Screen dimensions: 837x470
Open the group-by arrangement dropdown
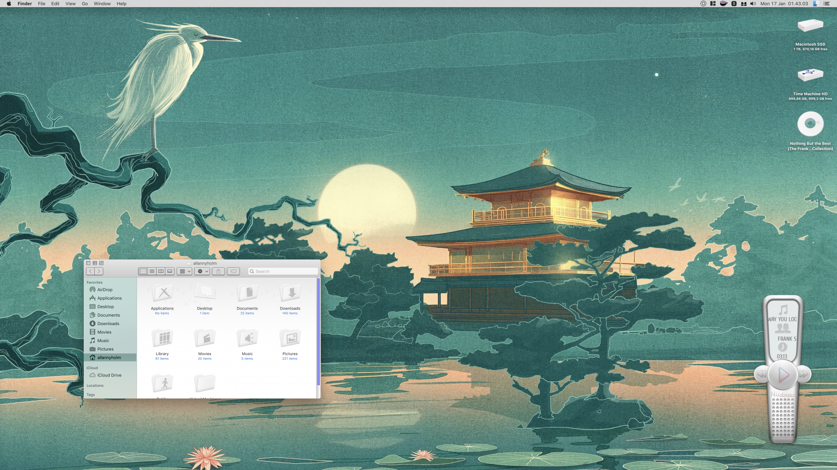(185, 271)
